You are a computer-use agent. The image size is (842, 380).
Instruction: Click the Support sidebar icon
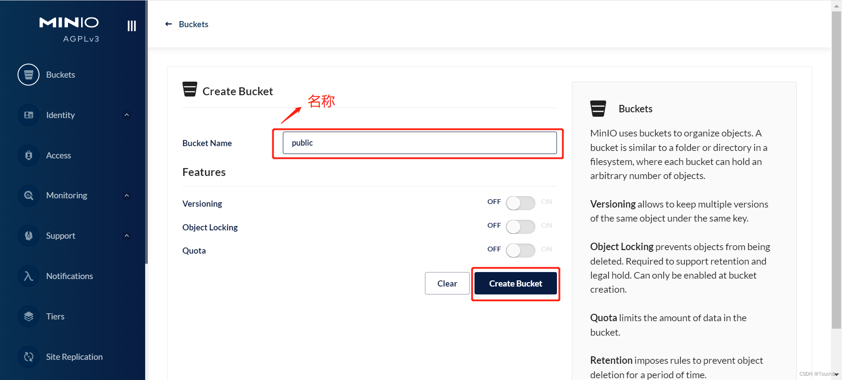(x=29, y=236)
